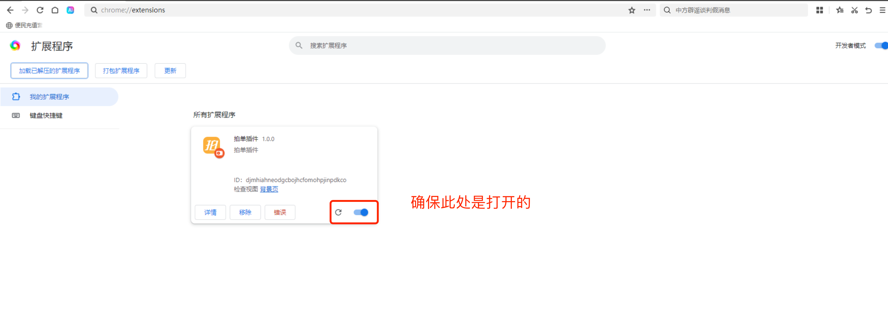Select 键盘快捷键 in sidebar
This screenshot has width=888, height=313.
46,116
